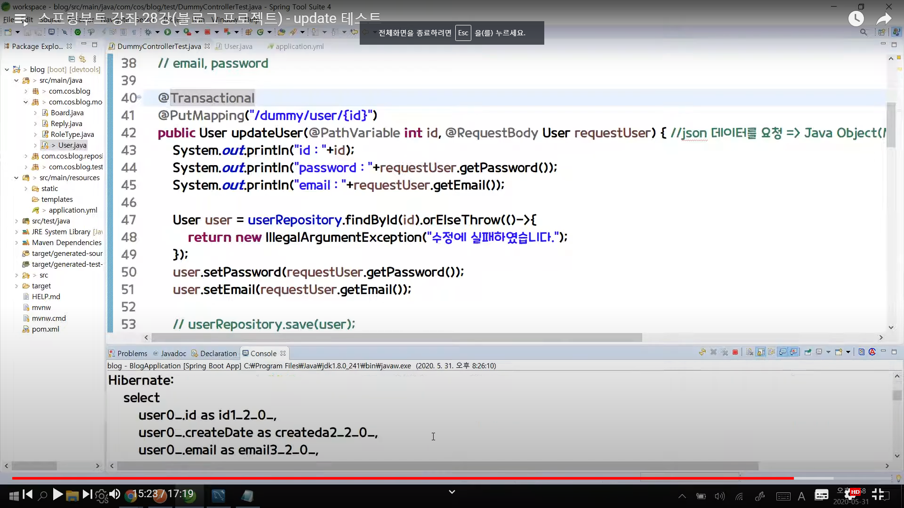Viewport: 904px width, 508px height.
Task: Collapse src/main/resources folder
Action: coord(16,178)
